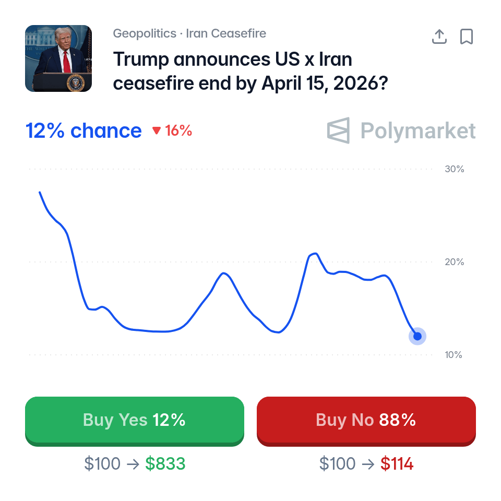This screenshot has width=501, height=501.
Task: Open the market title about ceasefire end
Action: point(249,71)
